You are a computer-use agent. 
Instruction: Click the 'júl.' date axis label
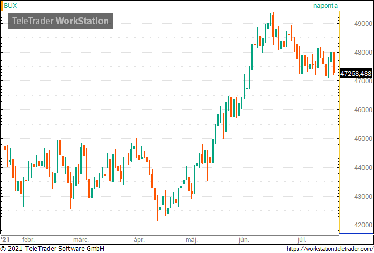tap(301, 240)
